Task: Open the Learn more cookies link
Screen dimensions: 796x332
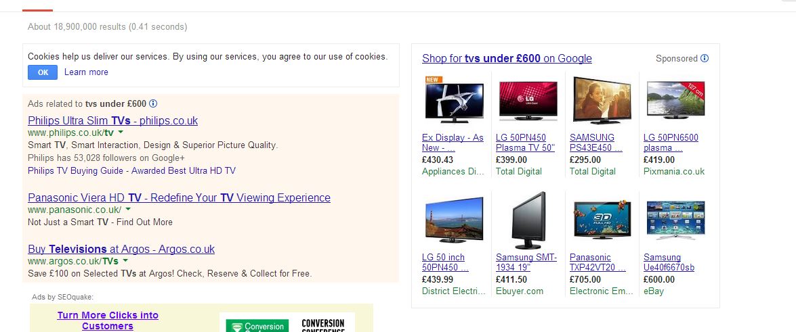Action: [x=86, y=72]
